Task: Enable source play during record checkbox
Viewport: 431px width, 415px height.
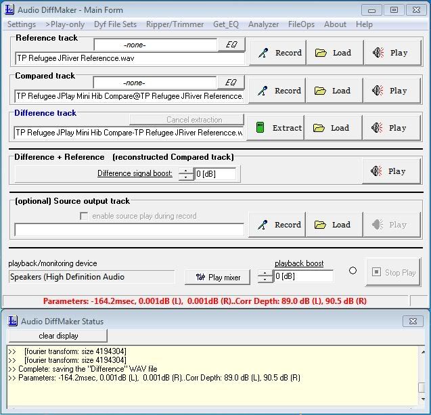Action: pos(84,216)
